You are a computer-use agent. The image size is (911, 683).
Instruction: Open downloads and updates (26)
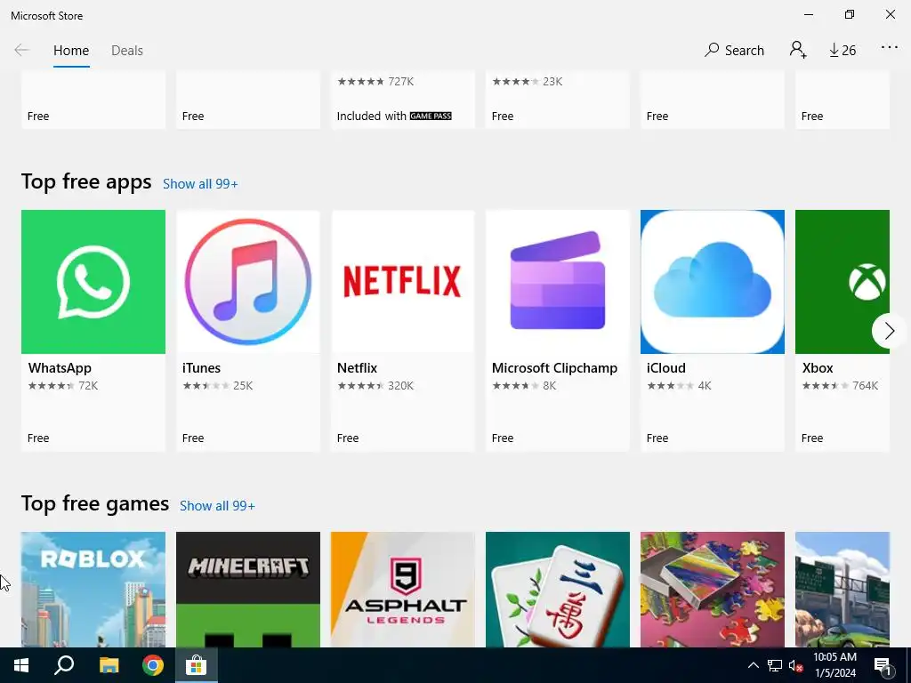tap(842, 51)
